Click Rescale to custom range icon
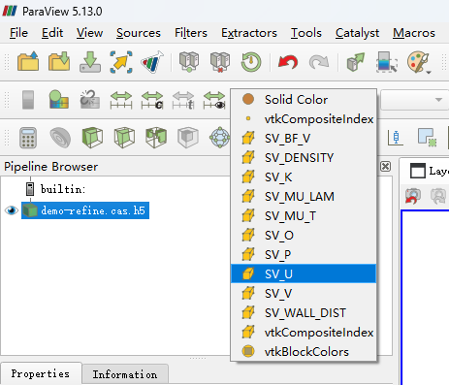This screenshot has width=449, height=385. coord(152,100)
